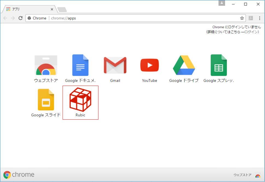
Task: Open the Google Slides app icon
Action: coord(46,100)
